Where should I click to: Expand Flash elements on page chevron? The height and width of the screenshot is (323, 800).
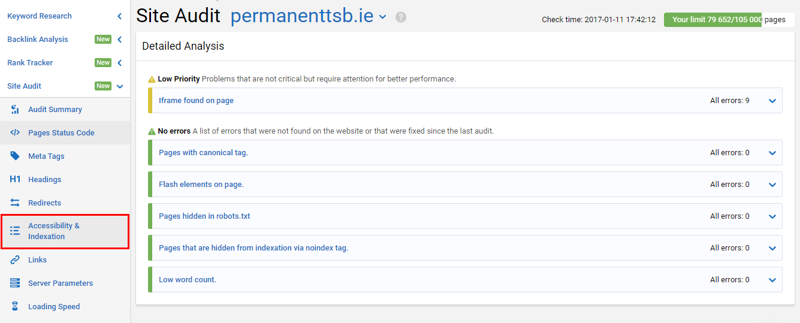click(772, 185)
